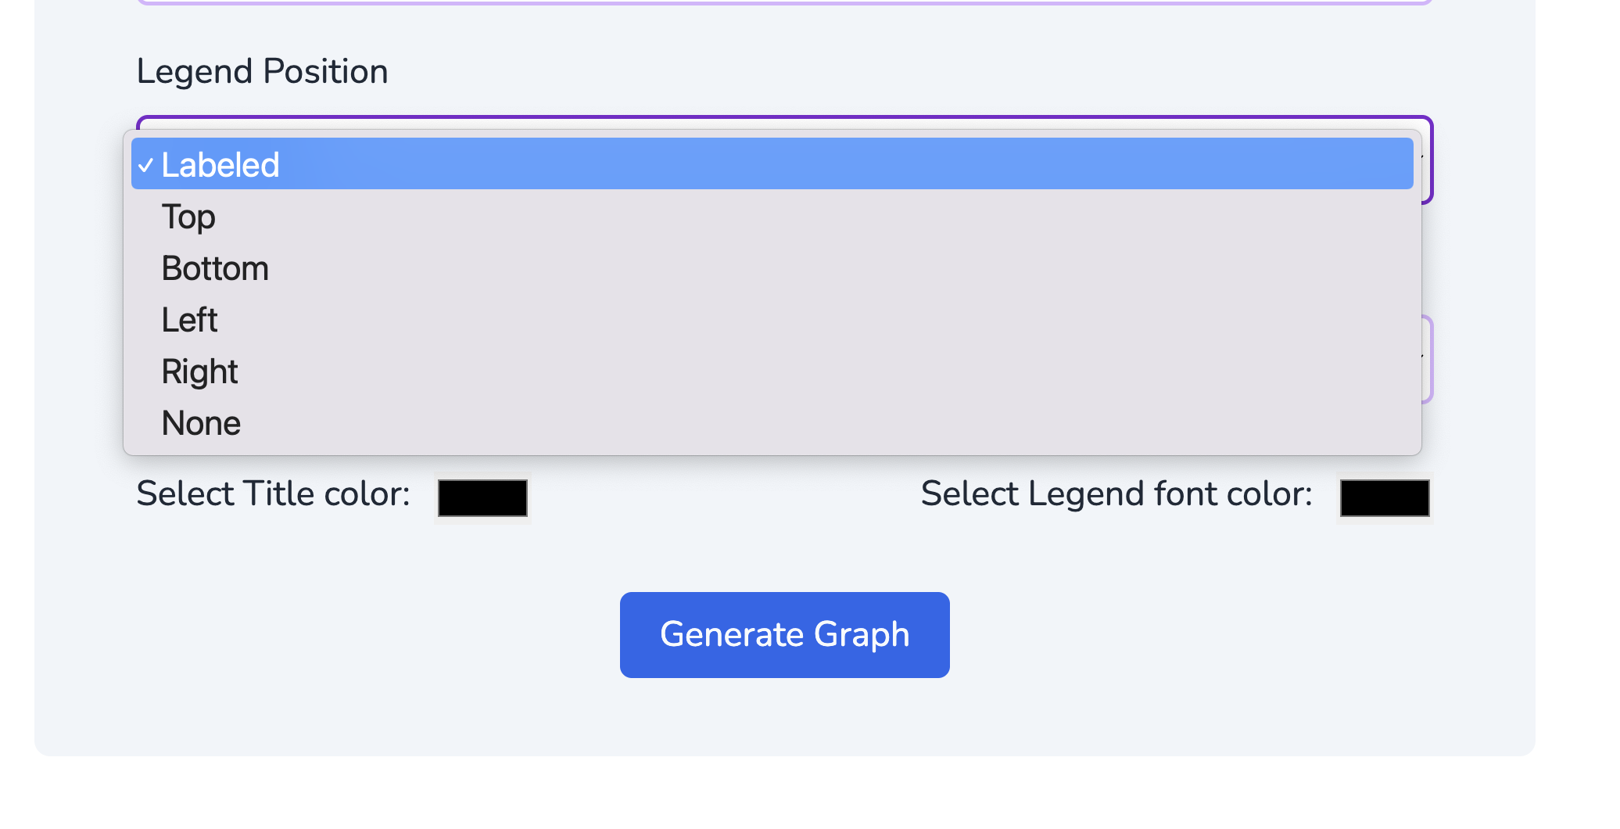The image size is (1620, 829).
Task: Click the Legend Position field label
Action: [x=262, y=71]
